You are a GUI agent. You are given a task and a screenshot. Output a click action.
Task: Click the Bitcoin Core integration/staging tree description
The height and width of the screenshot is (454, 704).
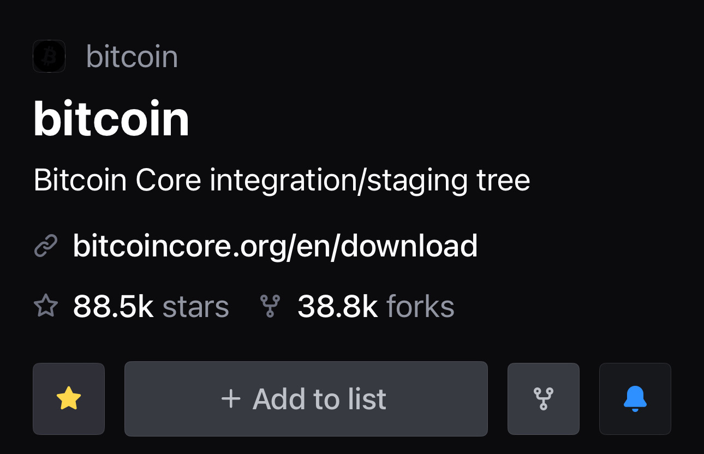[282, 180]
